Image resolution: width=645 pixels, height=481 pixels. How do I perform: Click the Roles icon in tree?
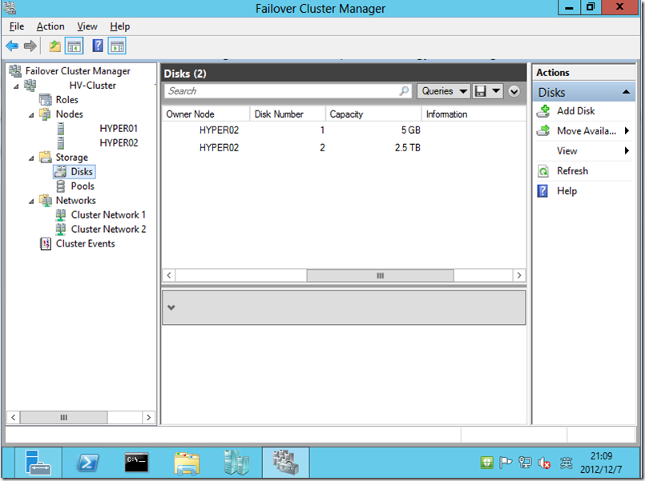45,100
